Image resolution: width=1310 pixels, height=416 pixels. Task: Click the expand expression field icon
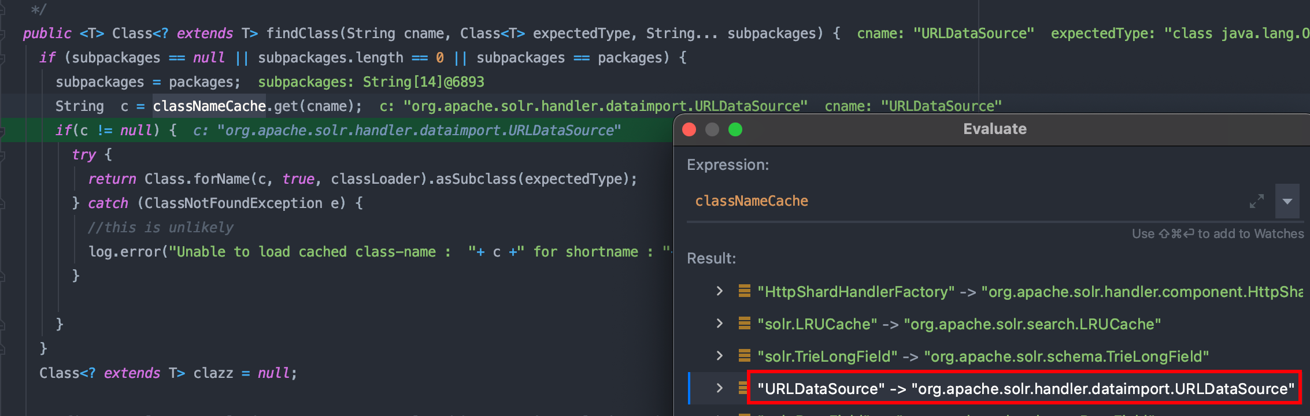coord(1256,201)
